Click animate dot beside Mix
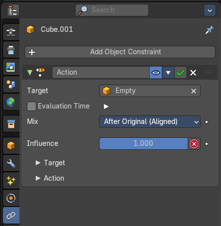This screenshot has width=221, height=226. [207, 122]
